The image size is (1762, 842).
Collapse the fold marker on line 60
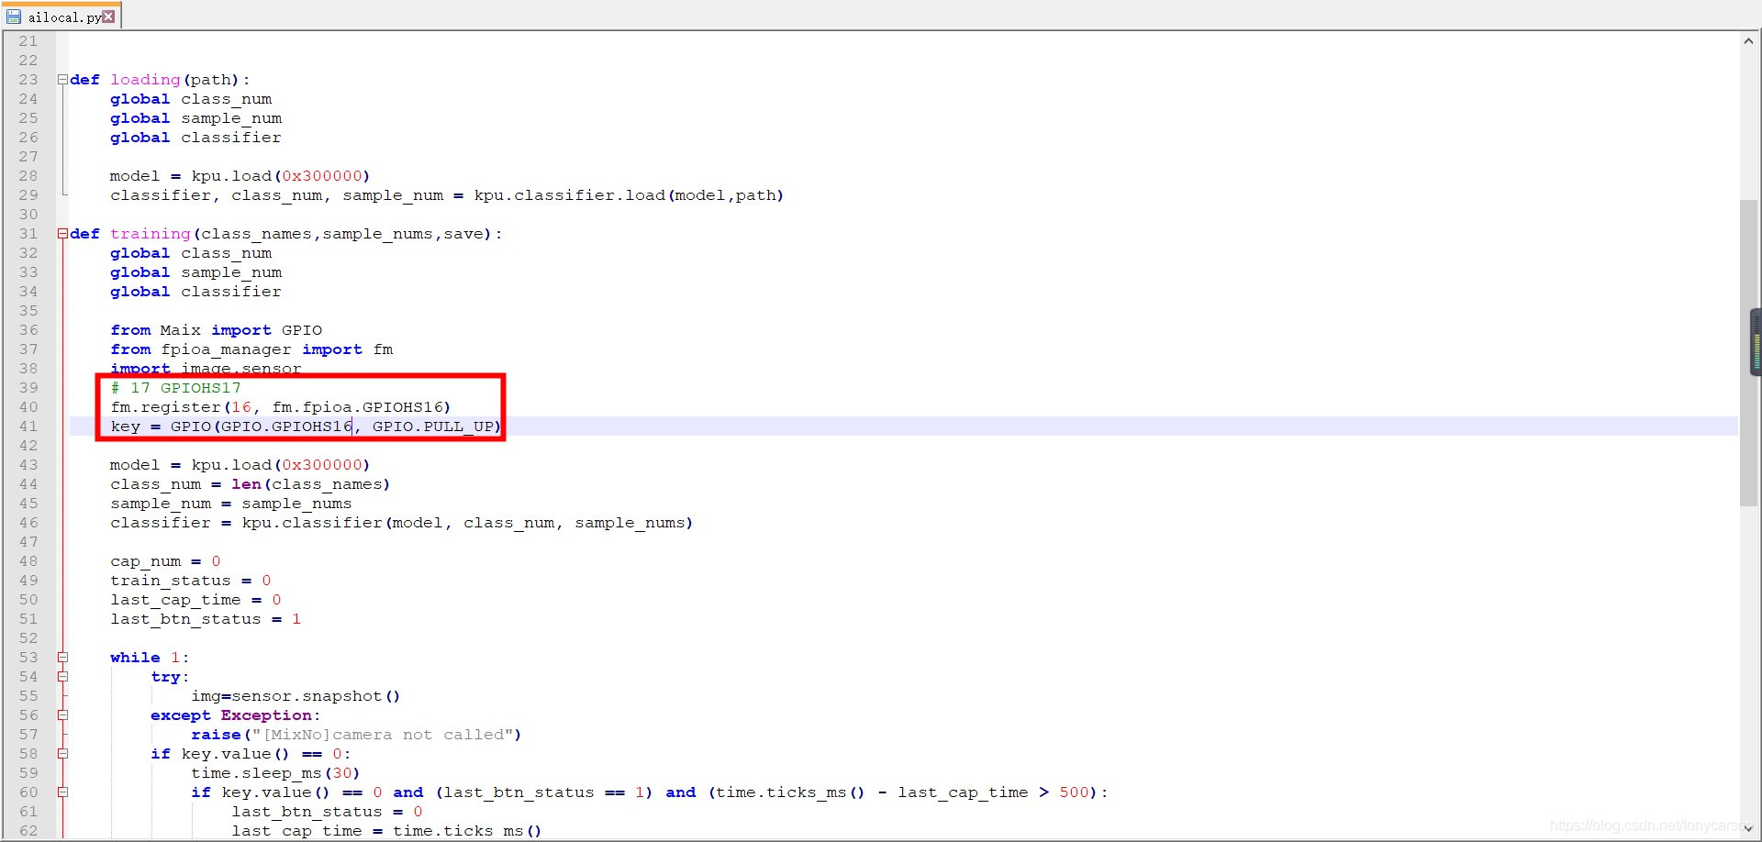pos(62,792)
